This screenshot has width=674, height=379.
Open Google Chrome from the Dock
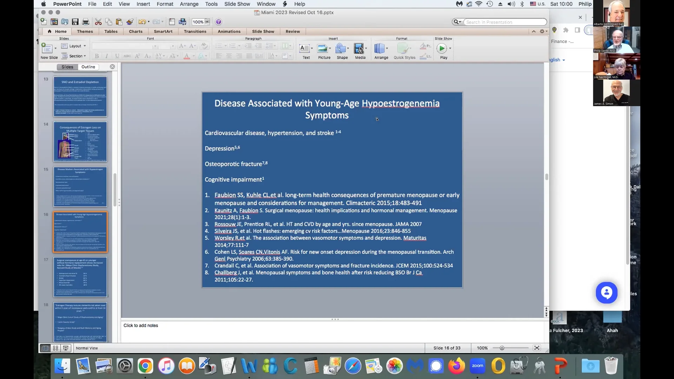click(x=145, y=366)
